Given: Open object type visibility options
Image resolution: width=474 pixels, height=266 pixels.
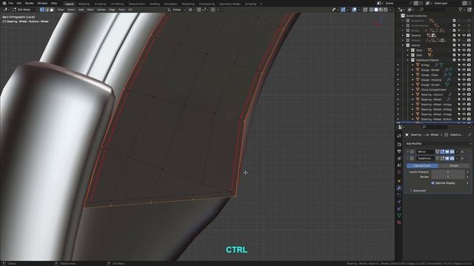Looking at the screenshot, I should (336, 10).
